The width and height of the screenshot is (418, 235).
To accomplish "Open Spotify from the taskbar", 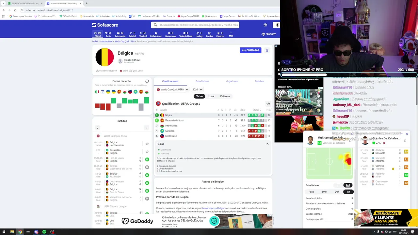I will pos(44,232).
